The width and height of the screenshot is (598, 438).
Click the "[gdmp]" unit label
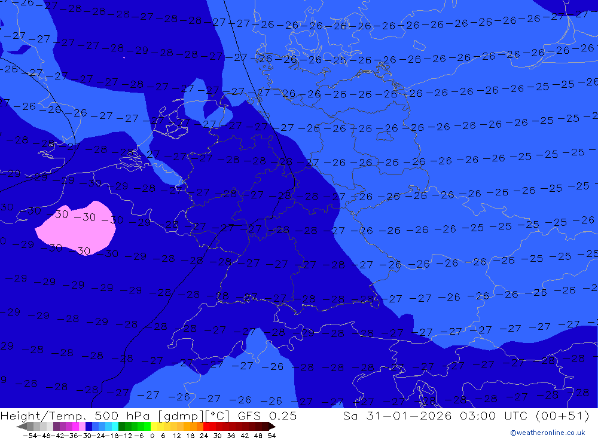[181, 415]
